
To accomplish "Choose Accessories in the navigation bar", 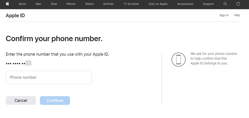I will pos(185,4).
